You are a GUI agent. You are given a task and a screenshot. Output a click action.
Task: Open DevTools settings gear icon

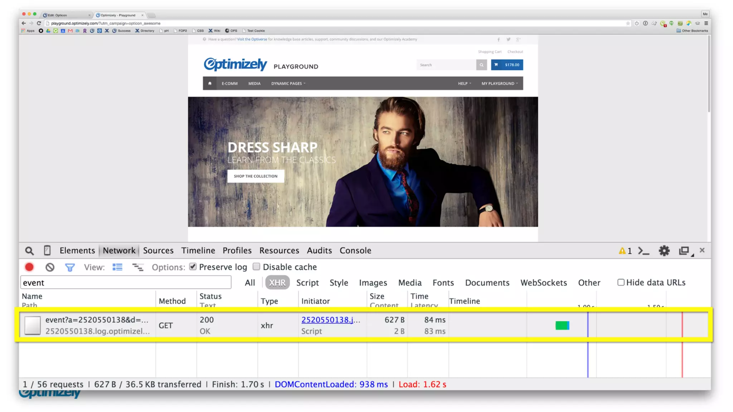tap(664, 251)
